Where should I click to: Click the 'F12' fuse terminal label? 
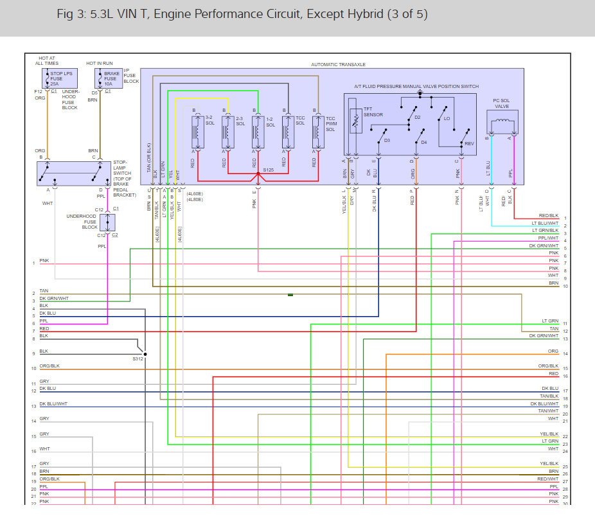click(x=39, y=91)
